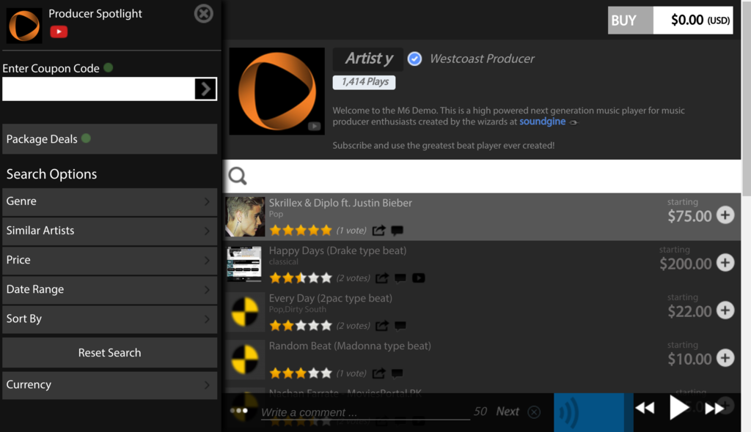751x432 pixels.
Task: Click the Artist y name label
Action: coord(368,59)
